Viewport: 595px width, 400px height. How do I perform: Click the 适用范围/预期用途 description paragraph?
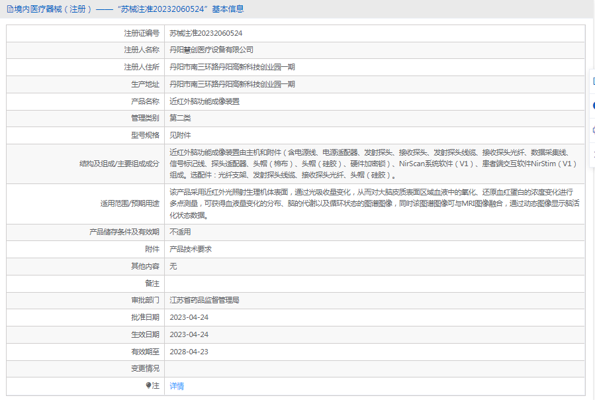(x=374, y=203)
